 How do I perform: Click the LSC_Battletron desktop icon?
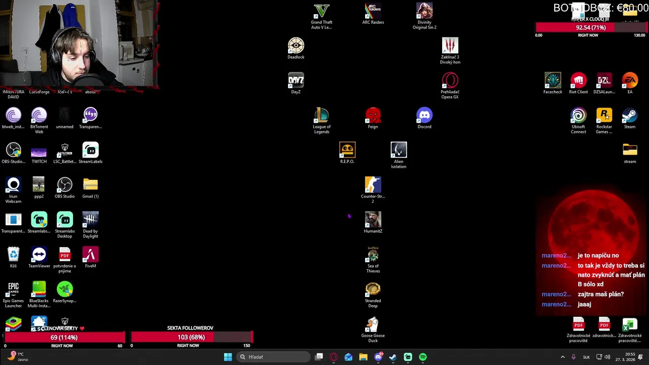pos(64,153)
